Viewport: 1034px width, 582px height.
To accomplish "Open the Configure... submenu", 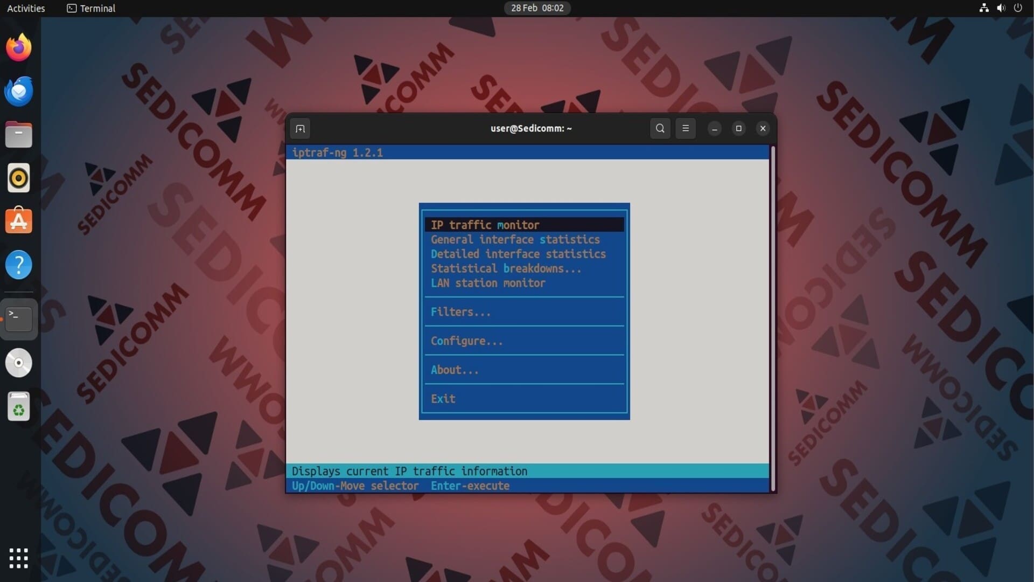I will 466,341.
